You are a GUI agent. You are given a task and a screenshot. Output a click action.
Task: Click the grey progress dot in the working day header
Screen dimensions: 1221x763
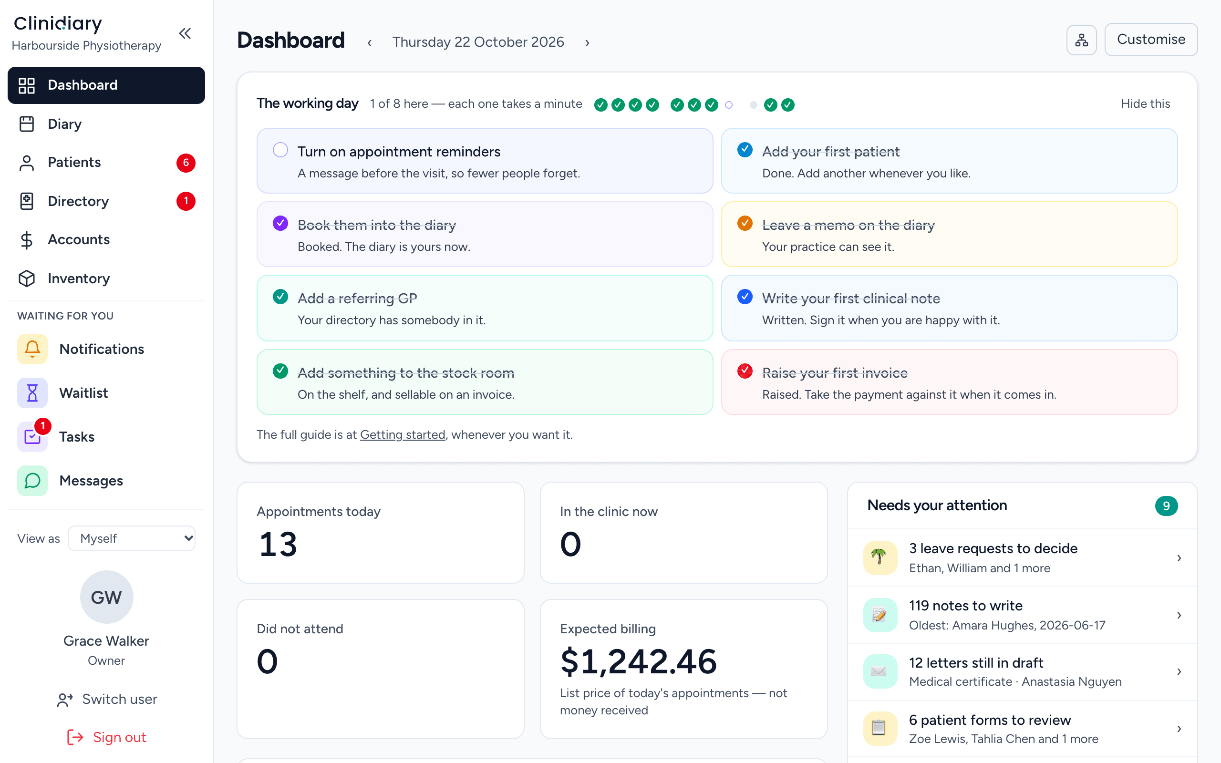pyautogui.click(x=753, y=105)
